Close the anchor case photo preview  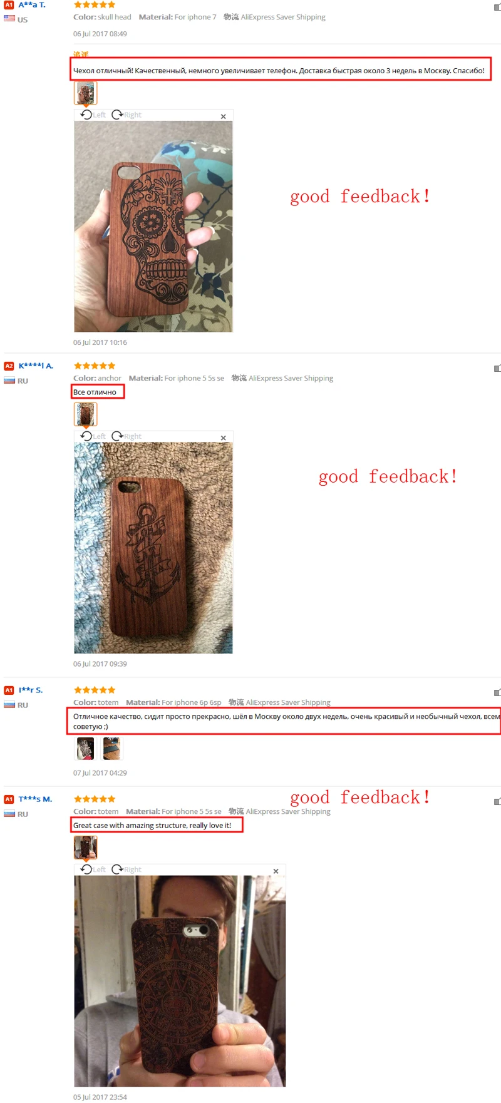(x=223, y=438)
